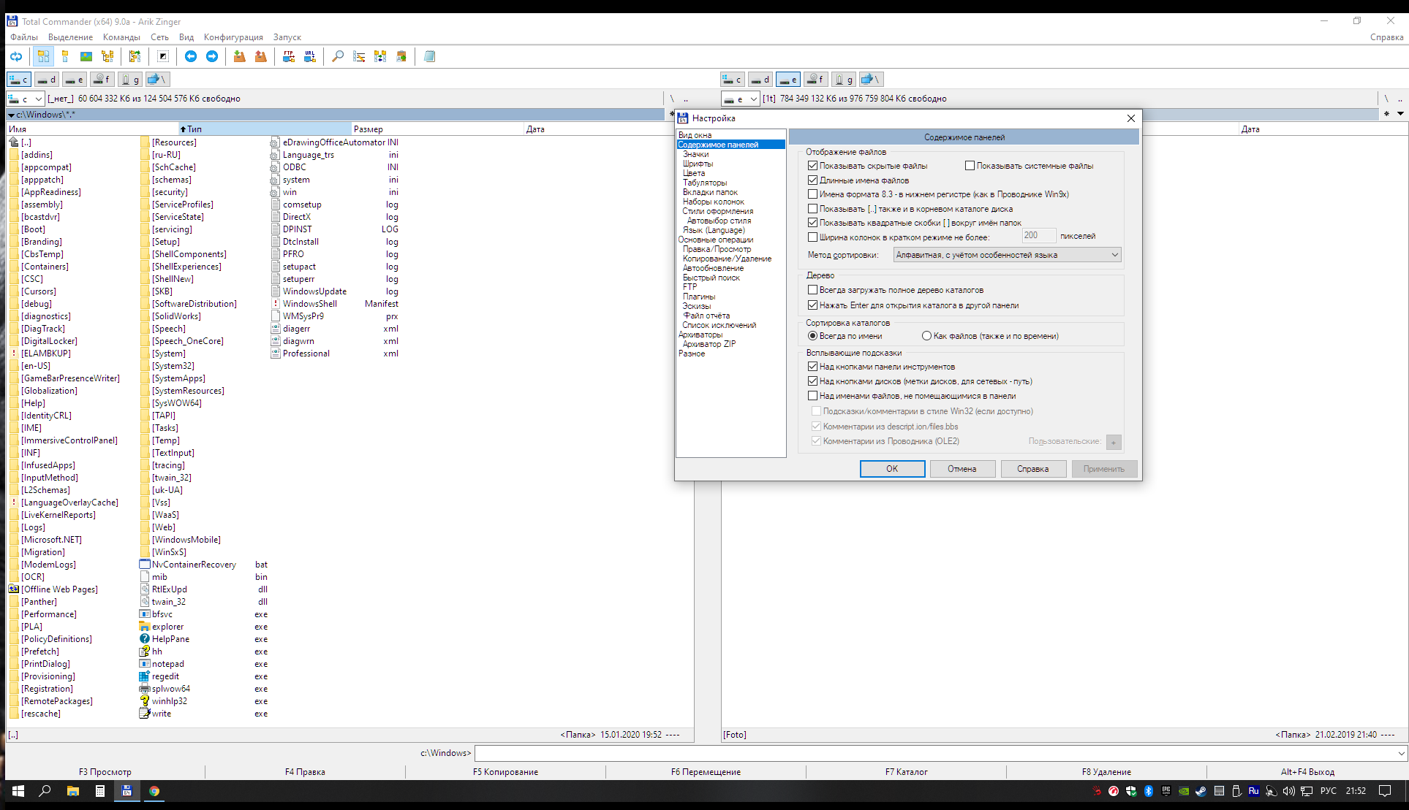This screenshot has width=1409, height=810.
Task: Click 'F7 Каталог' function button
Action: (906, 772)
